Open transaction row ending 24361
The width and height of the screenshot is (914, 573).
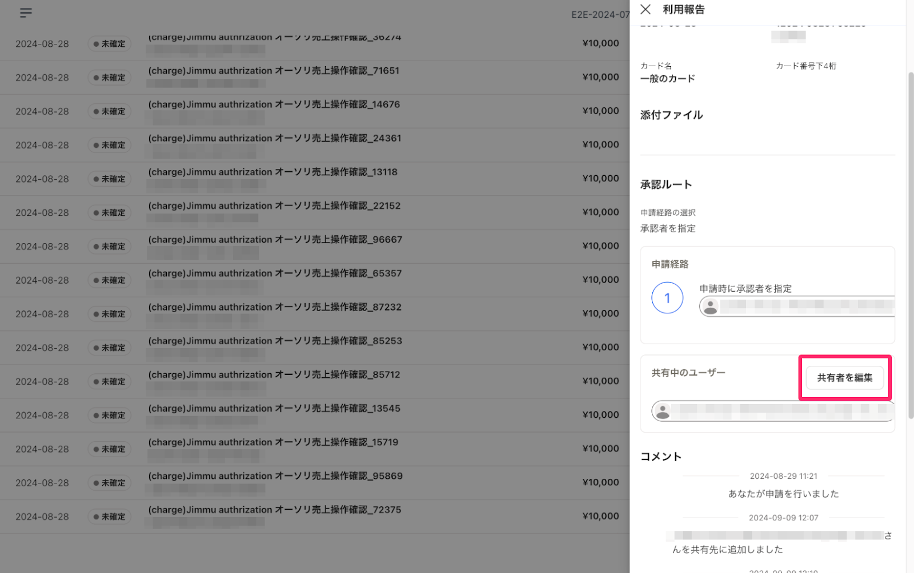tap(315, 145)
